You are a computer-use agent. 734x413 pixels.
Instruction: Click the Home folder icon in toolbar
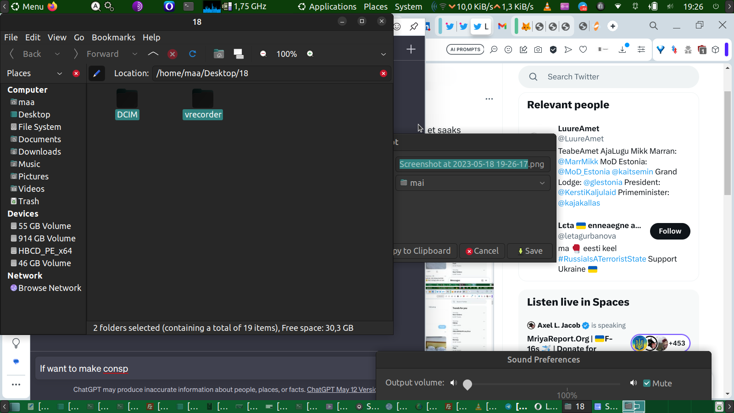(219, 54)
